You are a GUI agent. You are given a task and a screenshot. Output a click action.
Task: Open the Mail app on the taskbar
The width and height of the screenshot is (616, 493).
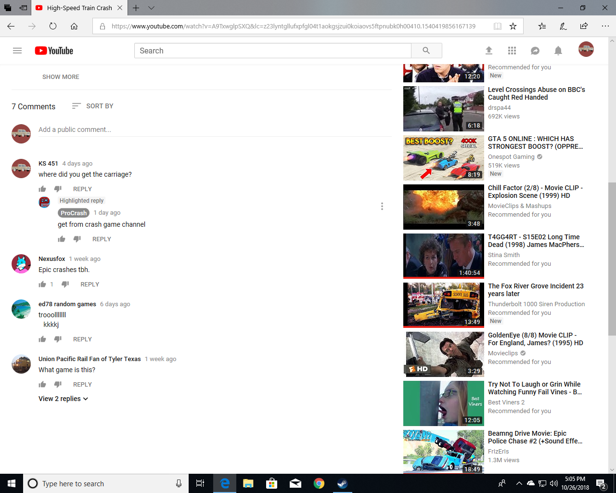295,483
